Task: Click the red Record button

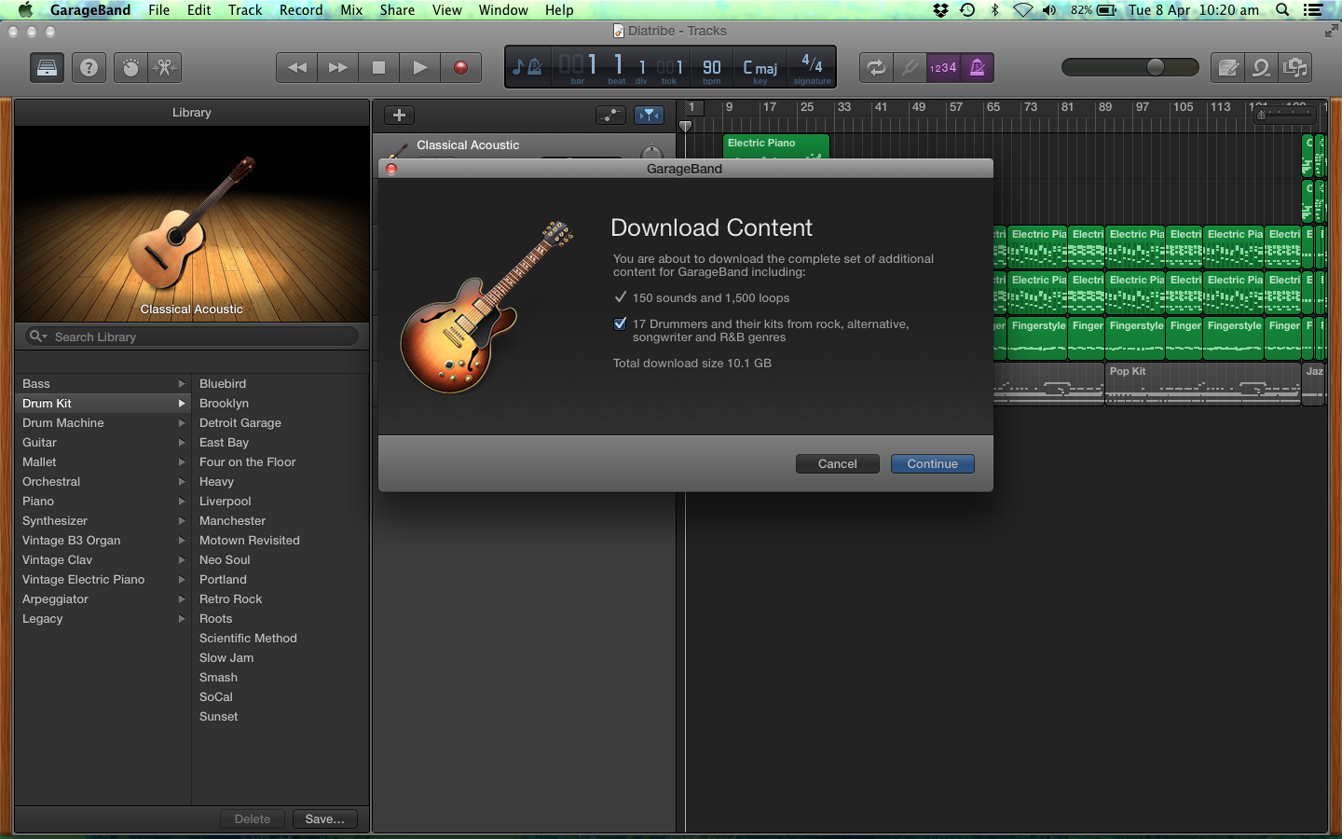Action: click(460, 68)
